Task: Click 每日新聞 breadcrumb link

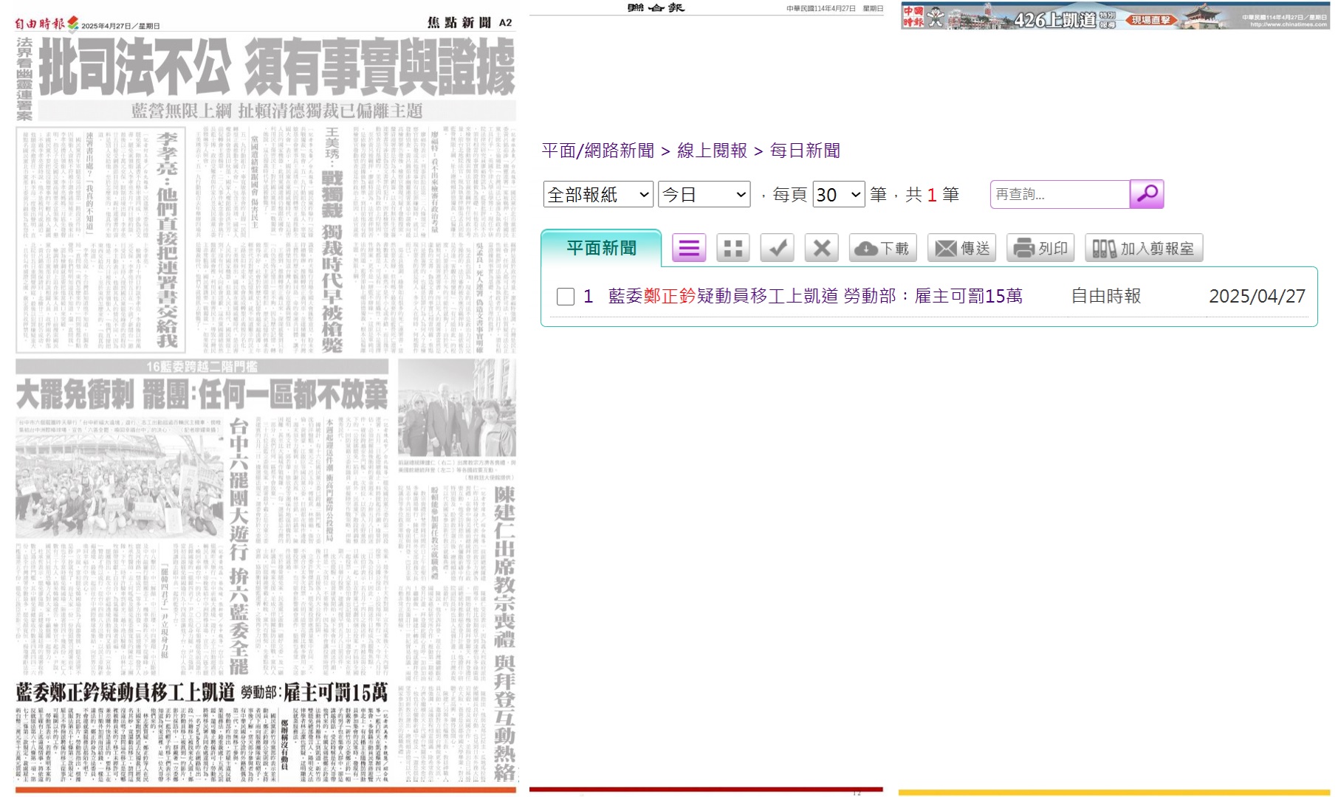Action: click(805, 151)
